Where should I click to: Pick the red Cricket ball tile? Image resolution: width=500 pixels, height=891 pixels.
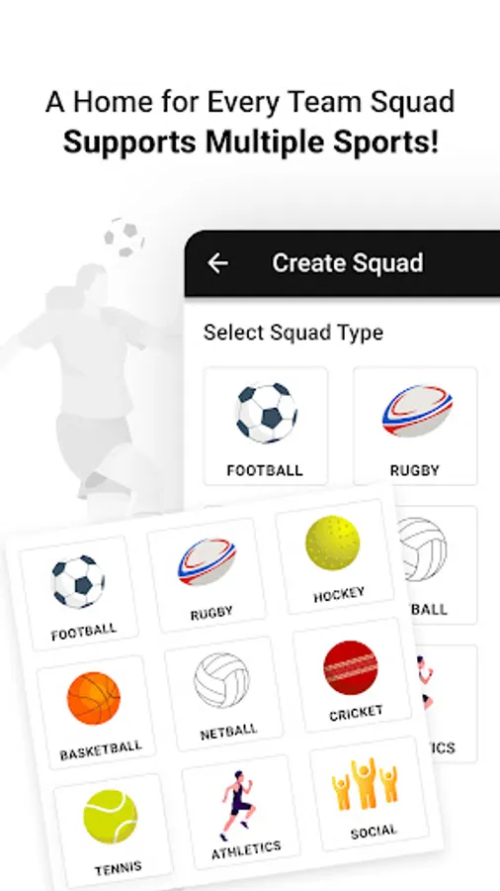[352, 674]
